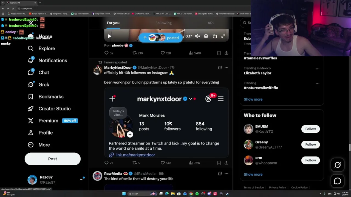Click the browser reload button

pos(13,8)
